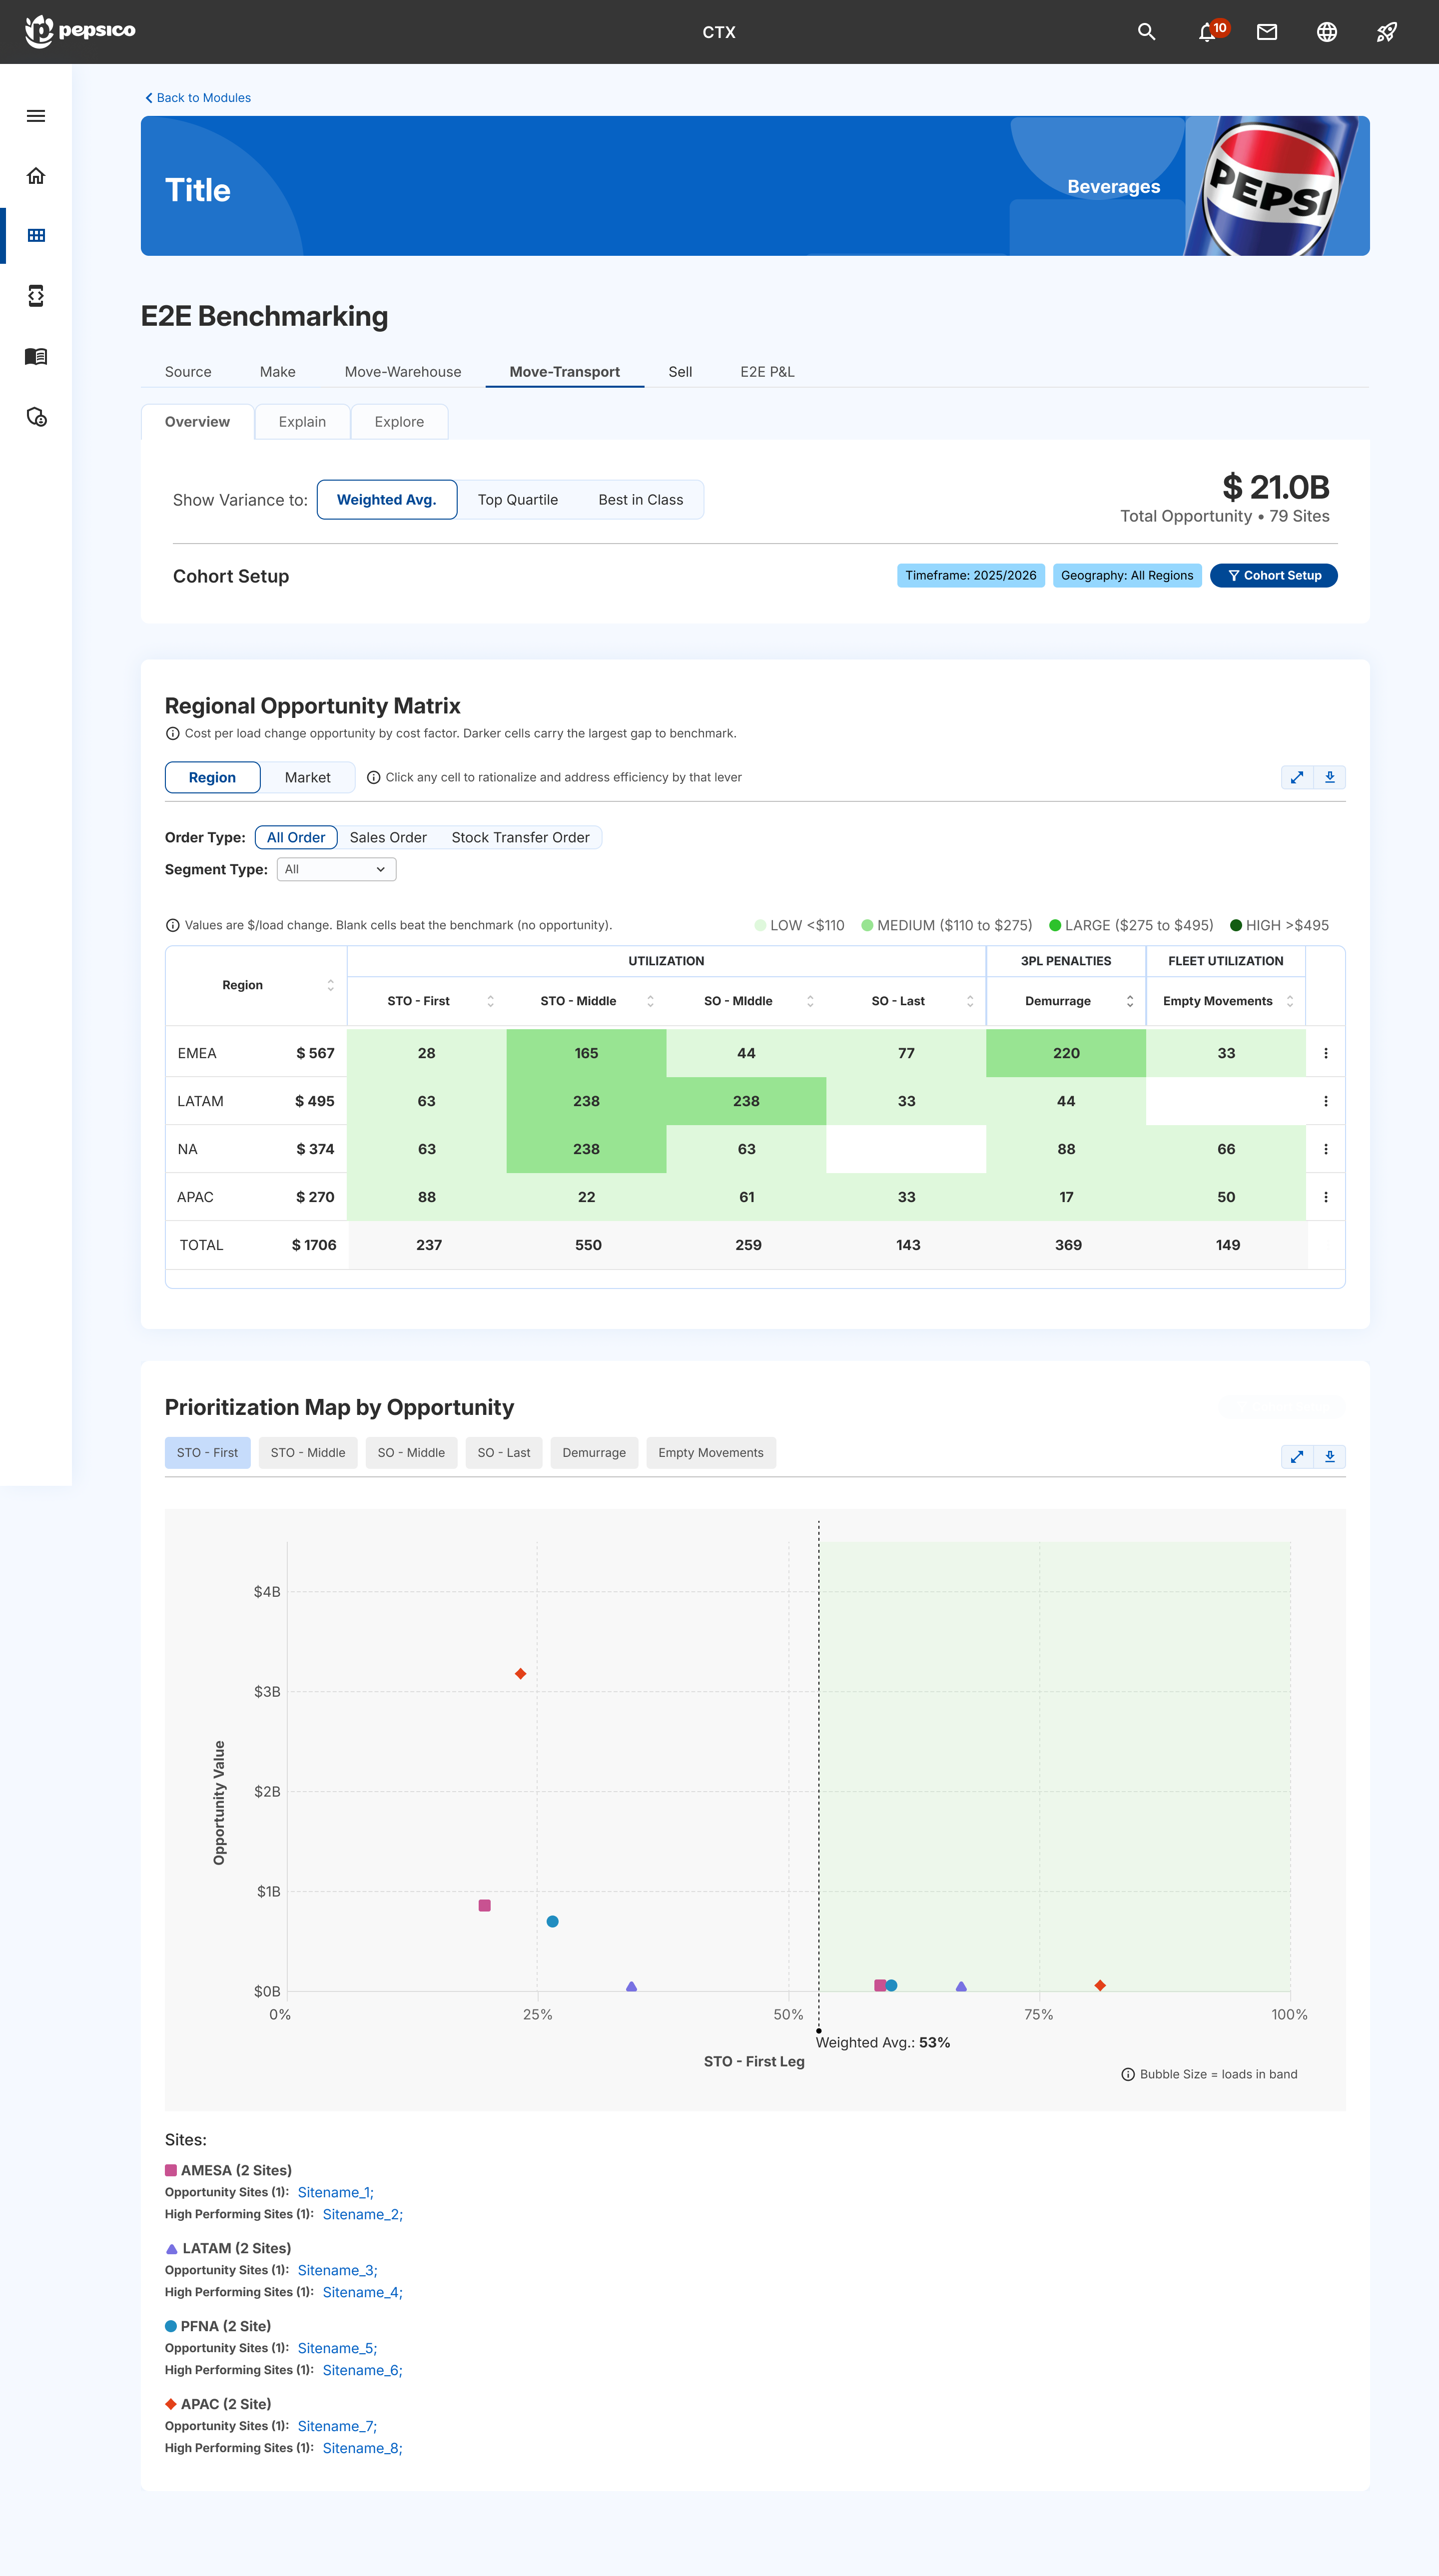Switch matrix view to Market
Screen dimensions: 1439x2576
pos(307,777)
